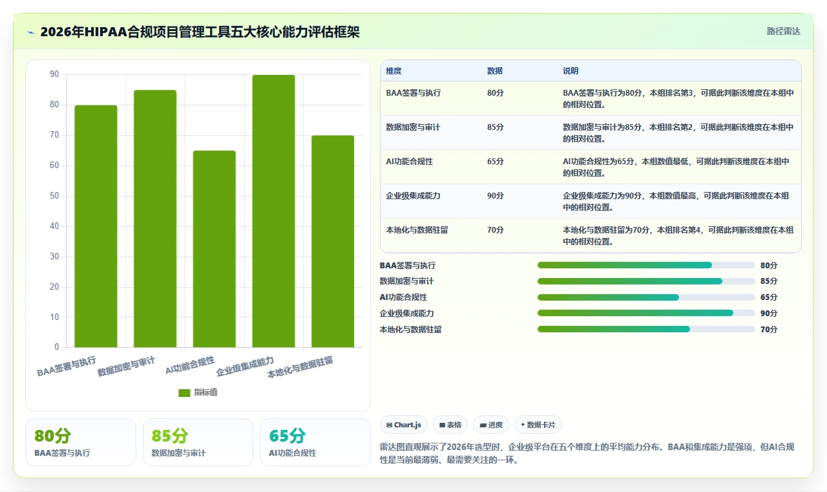Click the chart legend label 指标值
This screenshot has height=492, width=827.
205,392
